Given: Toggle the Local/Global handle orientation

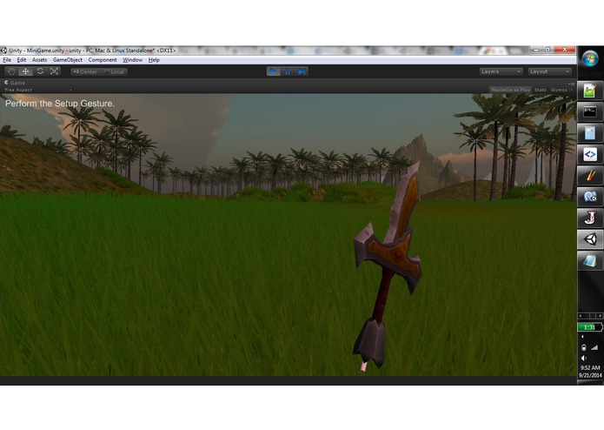Looking at the screenshot, I should click(114, 71).
